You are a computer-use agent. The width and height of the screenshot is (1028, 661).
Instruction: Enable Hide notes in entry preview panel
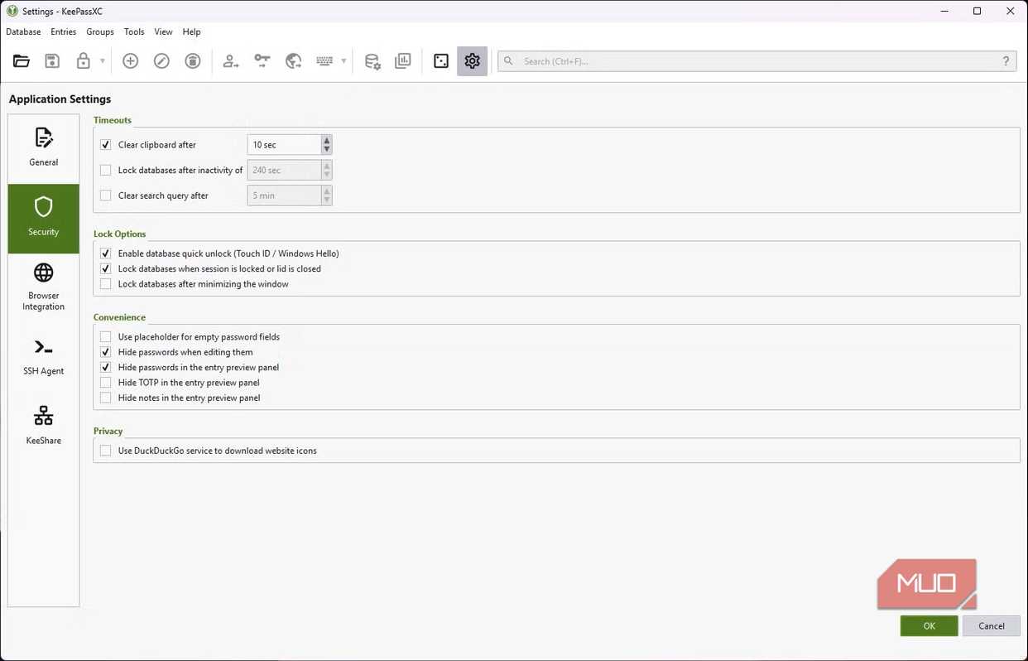(x=105, y=398)
